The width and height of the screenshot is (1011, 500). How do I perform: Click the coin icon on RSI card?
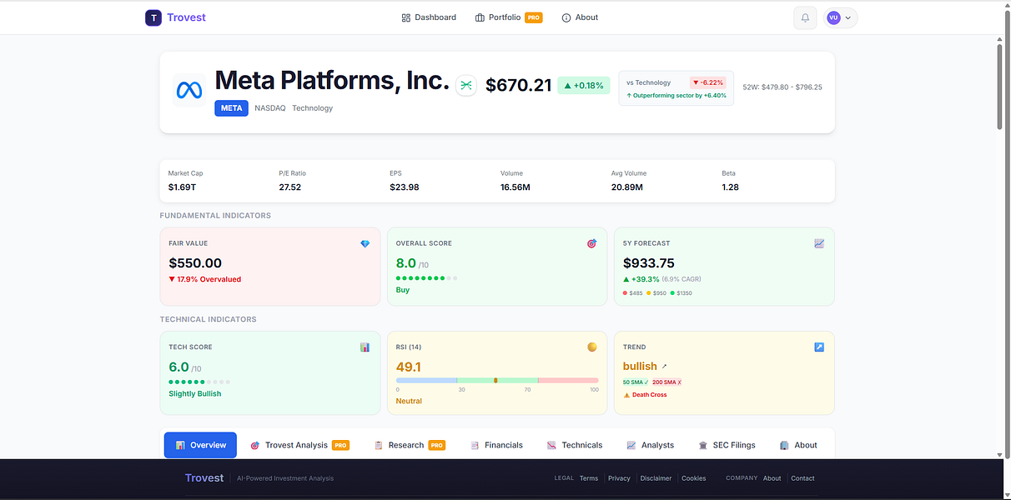point(592,347)
